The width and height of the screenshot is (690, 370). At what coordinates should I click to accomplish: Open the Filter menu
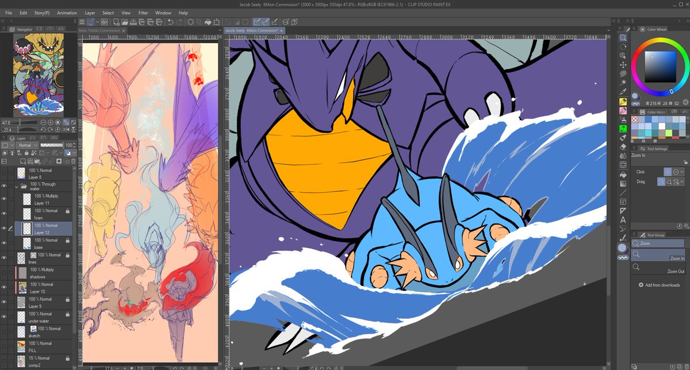(x=143, y=13)
